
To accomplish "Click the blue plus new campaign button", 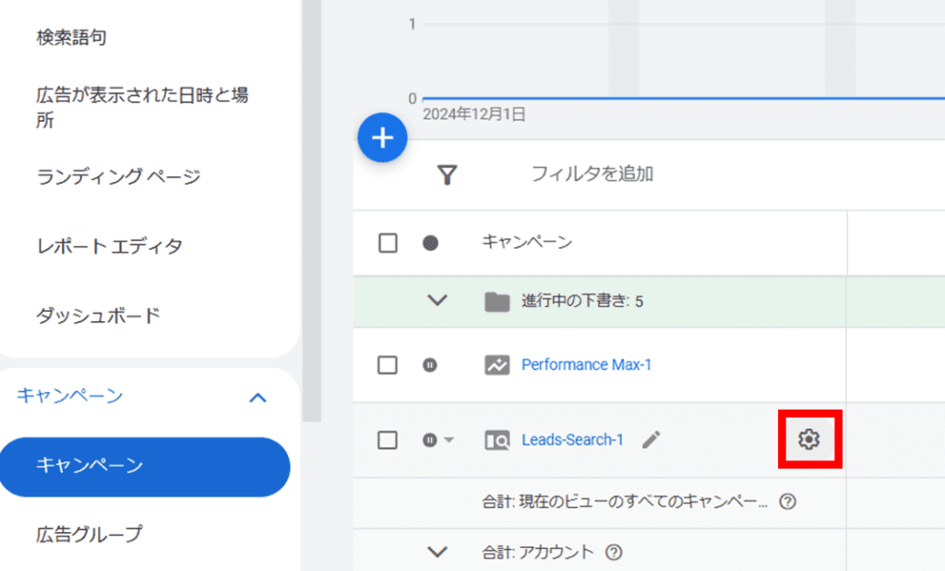I will (382, 137).
